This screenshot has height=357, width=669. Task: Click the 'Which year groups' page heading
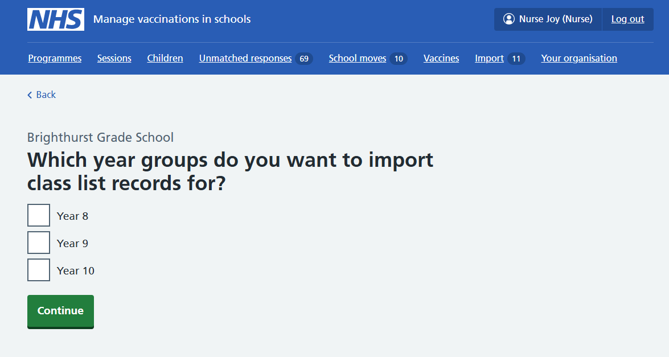(231, 171)
